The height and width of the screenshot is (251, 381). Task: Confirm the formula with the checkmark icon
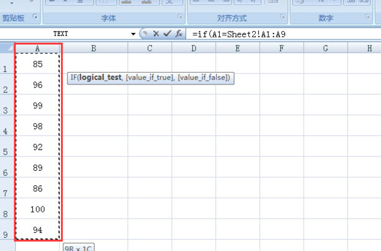(167, 34)
